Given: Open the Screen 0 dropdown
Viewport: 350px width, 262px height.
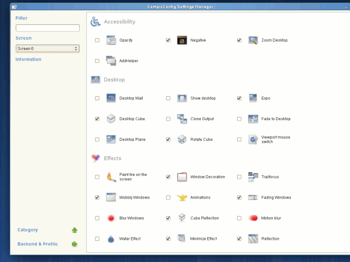Looking at the screenshot, I should tap(48, 49).
